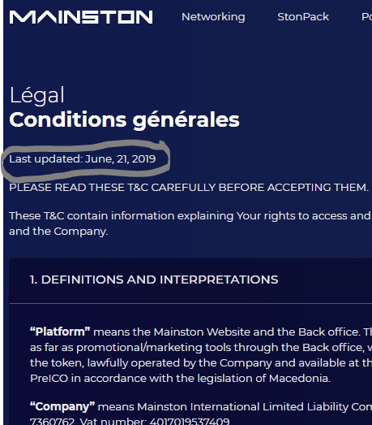The image size is (372, 425).
Task: Open the Networking menu item
Action: click(213, 17)
